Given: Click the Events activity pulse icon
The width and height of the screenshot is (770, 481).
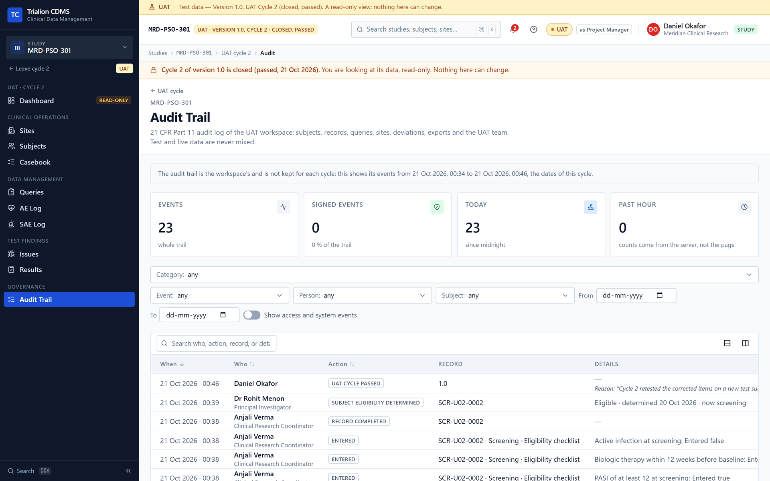Looking at the screenshot, I should coord(284,207).
